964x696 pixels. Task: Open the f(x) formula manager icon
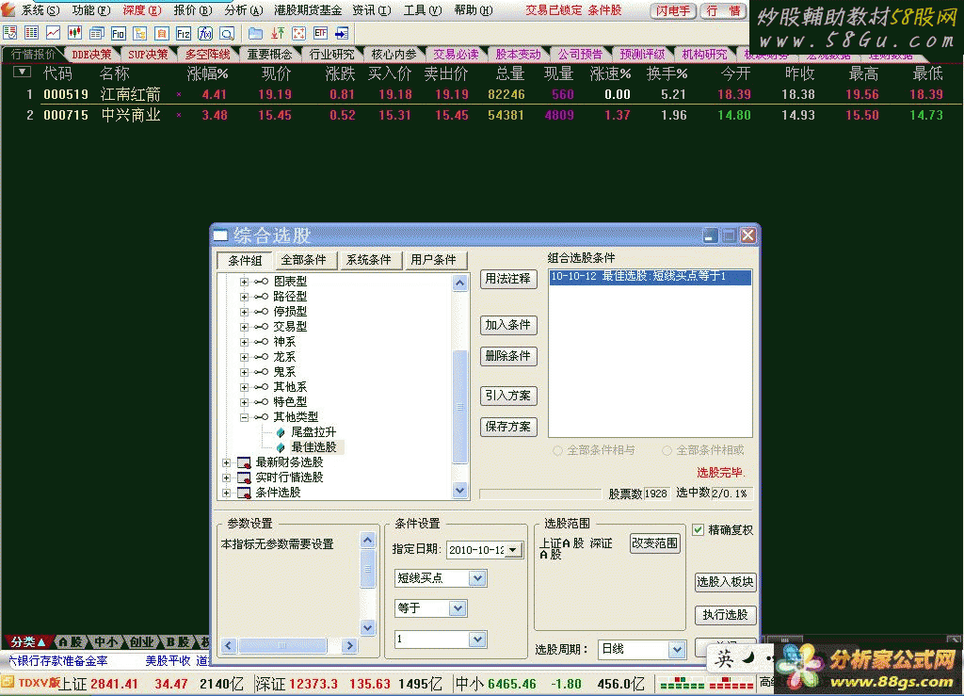click(204, 33)
